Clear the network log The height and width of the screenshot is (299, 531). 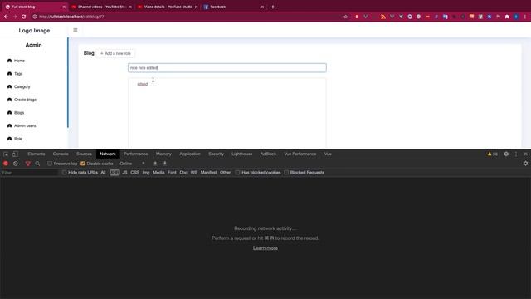pyautogui.click(x=16, y=164)
